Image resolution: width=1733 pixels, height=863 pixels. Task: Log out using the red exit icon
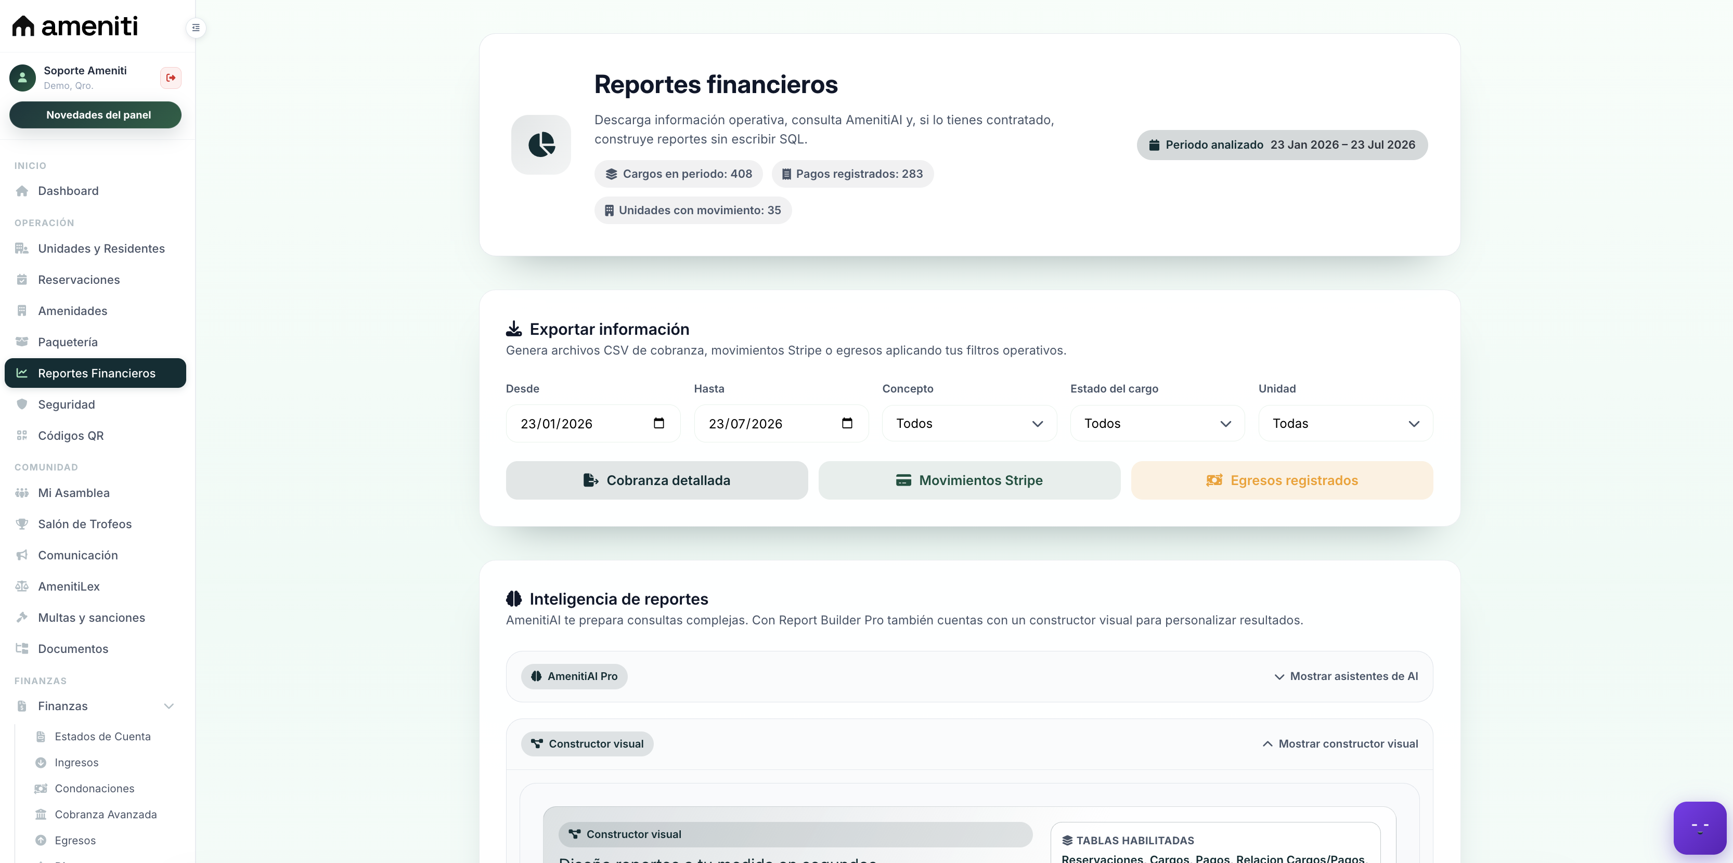(x=171, y=77)
